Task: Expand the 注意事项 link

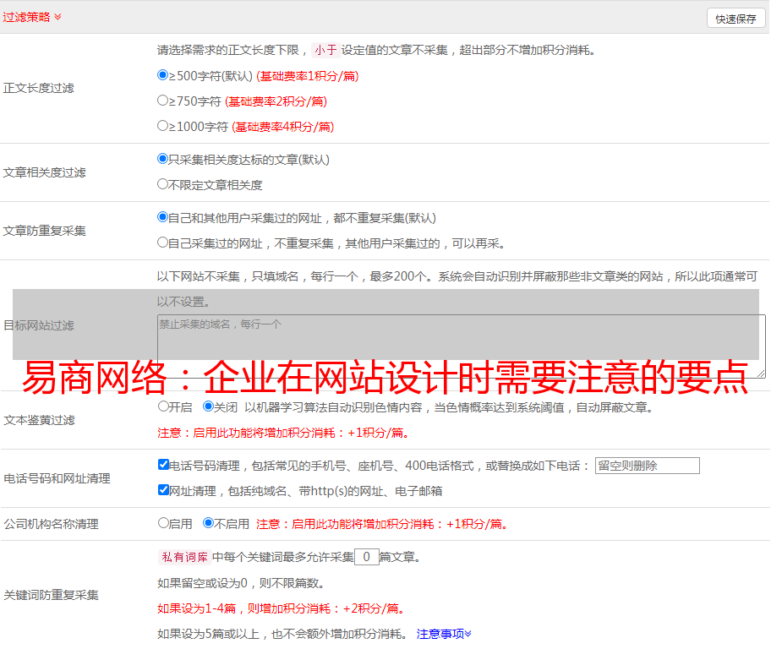Action: [x=444, y=634]
